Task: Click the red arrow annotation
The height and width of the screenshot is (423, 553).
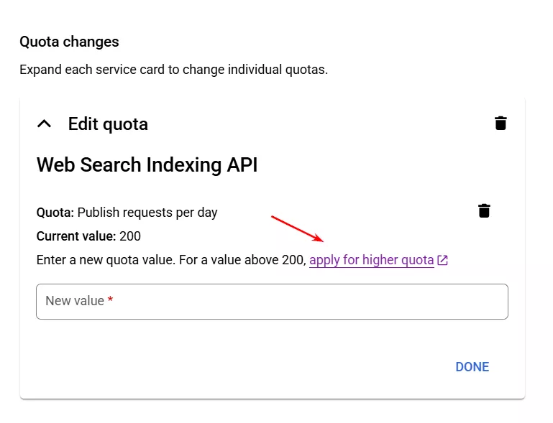Action: point(297,228)
